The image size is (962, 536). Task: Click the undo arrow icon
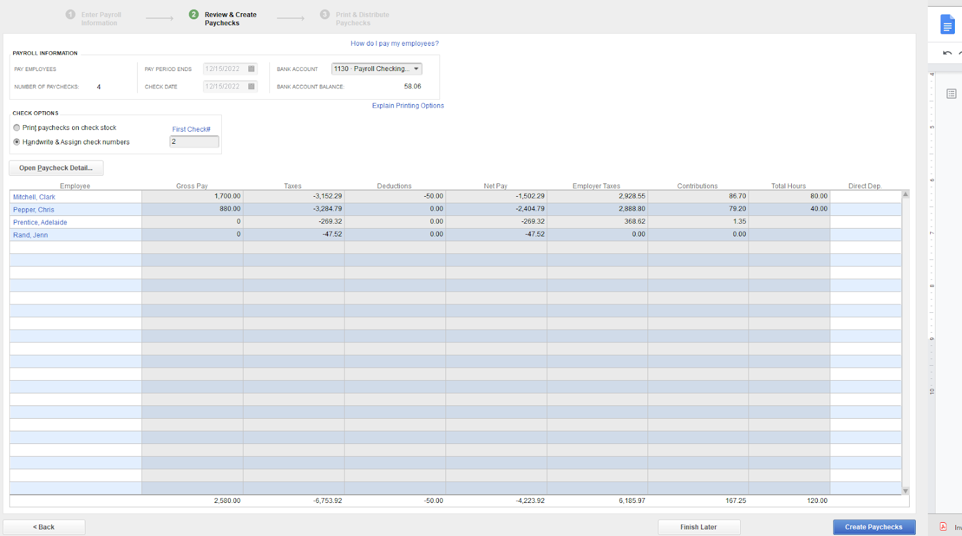click(x=948, y=53)
